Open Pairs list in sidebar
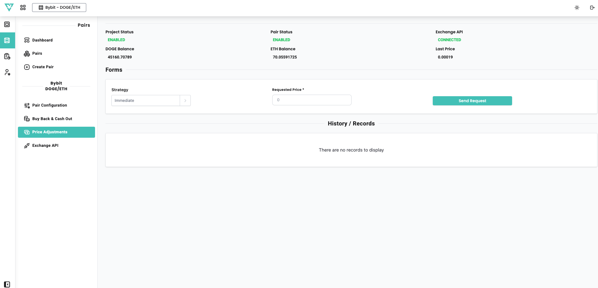This screenshot has width=598, height=288. (x=37, y=53)
